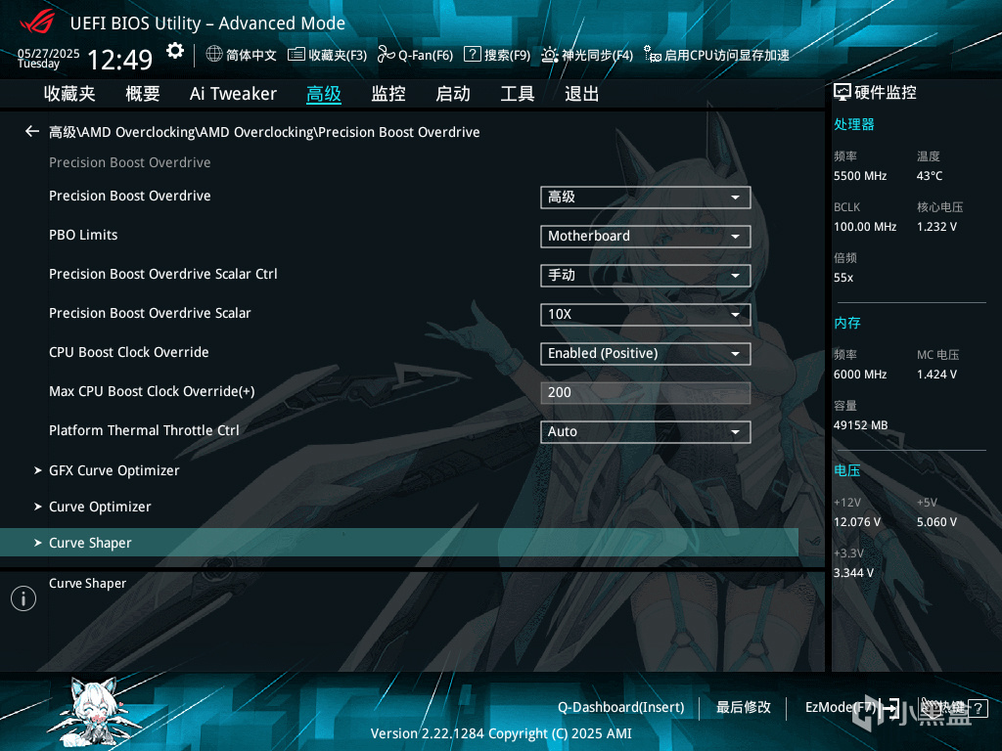Click memory capacity 49152 MB value

point(861,425)
